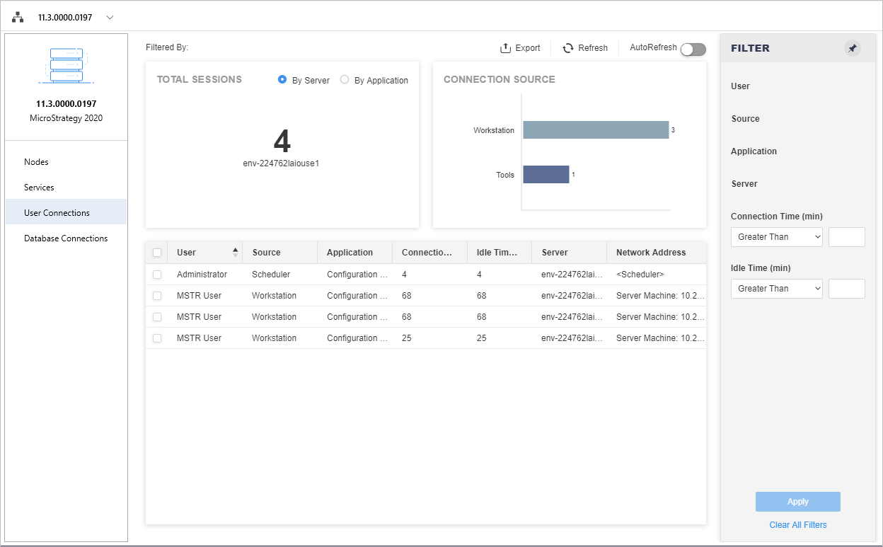Screen dimensions: 883x547
Task: Open the Idle Time Greater Than dropdown
Action: point(776,289)
